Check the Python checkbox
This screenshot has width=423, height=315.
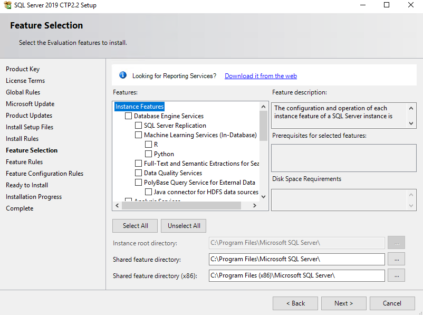(x=148, y=154)
